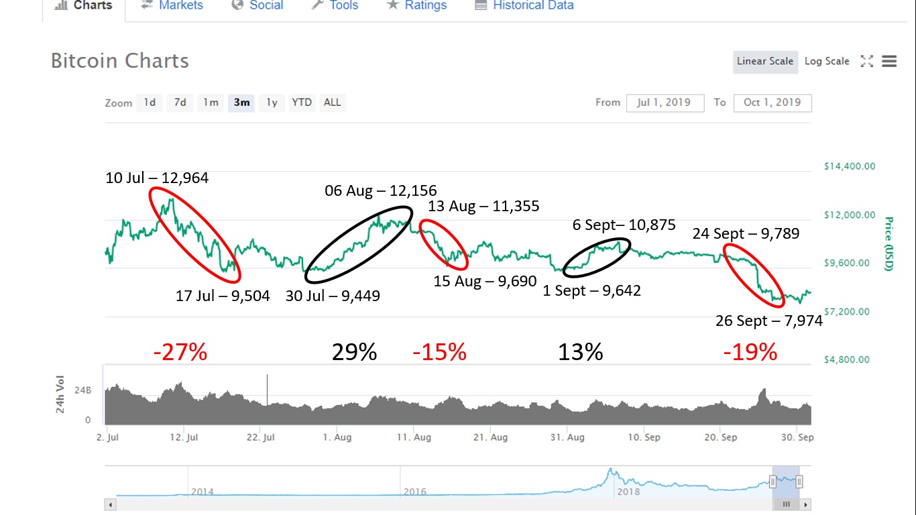Click the 2014 label in navigator
The width and height of the screenshot is (916, 515).
203,492
